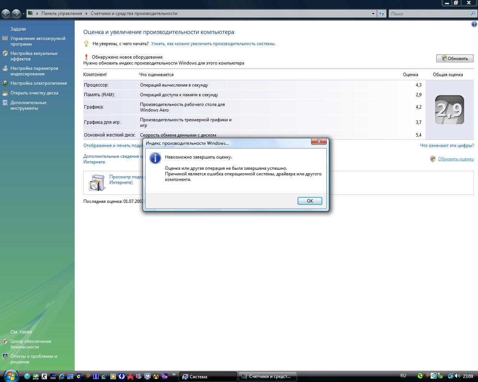Open 'Управление автозагрузкой программ' task
Image resolution: width=478 pixels, height=382 pixels.
38,41
